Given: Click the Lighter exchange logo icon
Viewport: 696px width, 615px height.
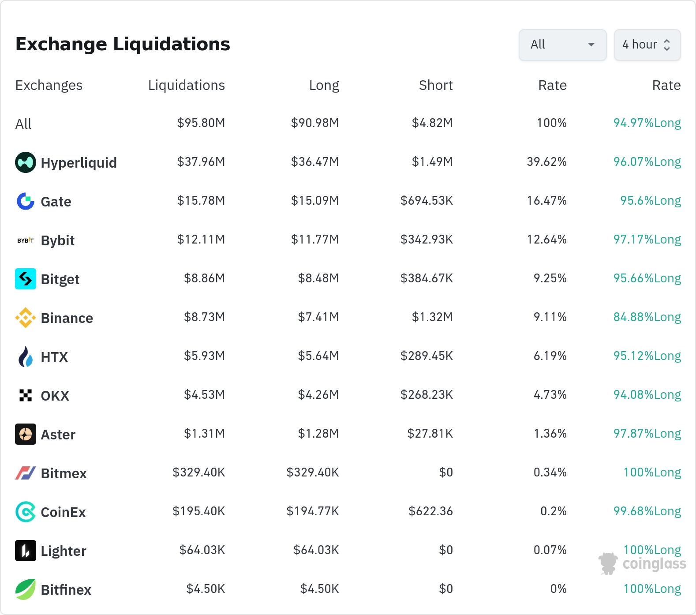Looking at the screenshot, I should 26,551.
